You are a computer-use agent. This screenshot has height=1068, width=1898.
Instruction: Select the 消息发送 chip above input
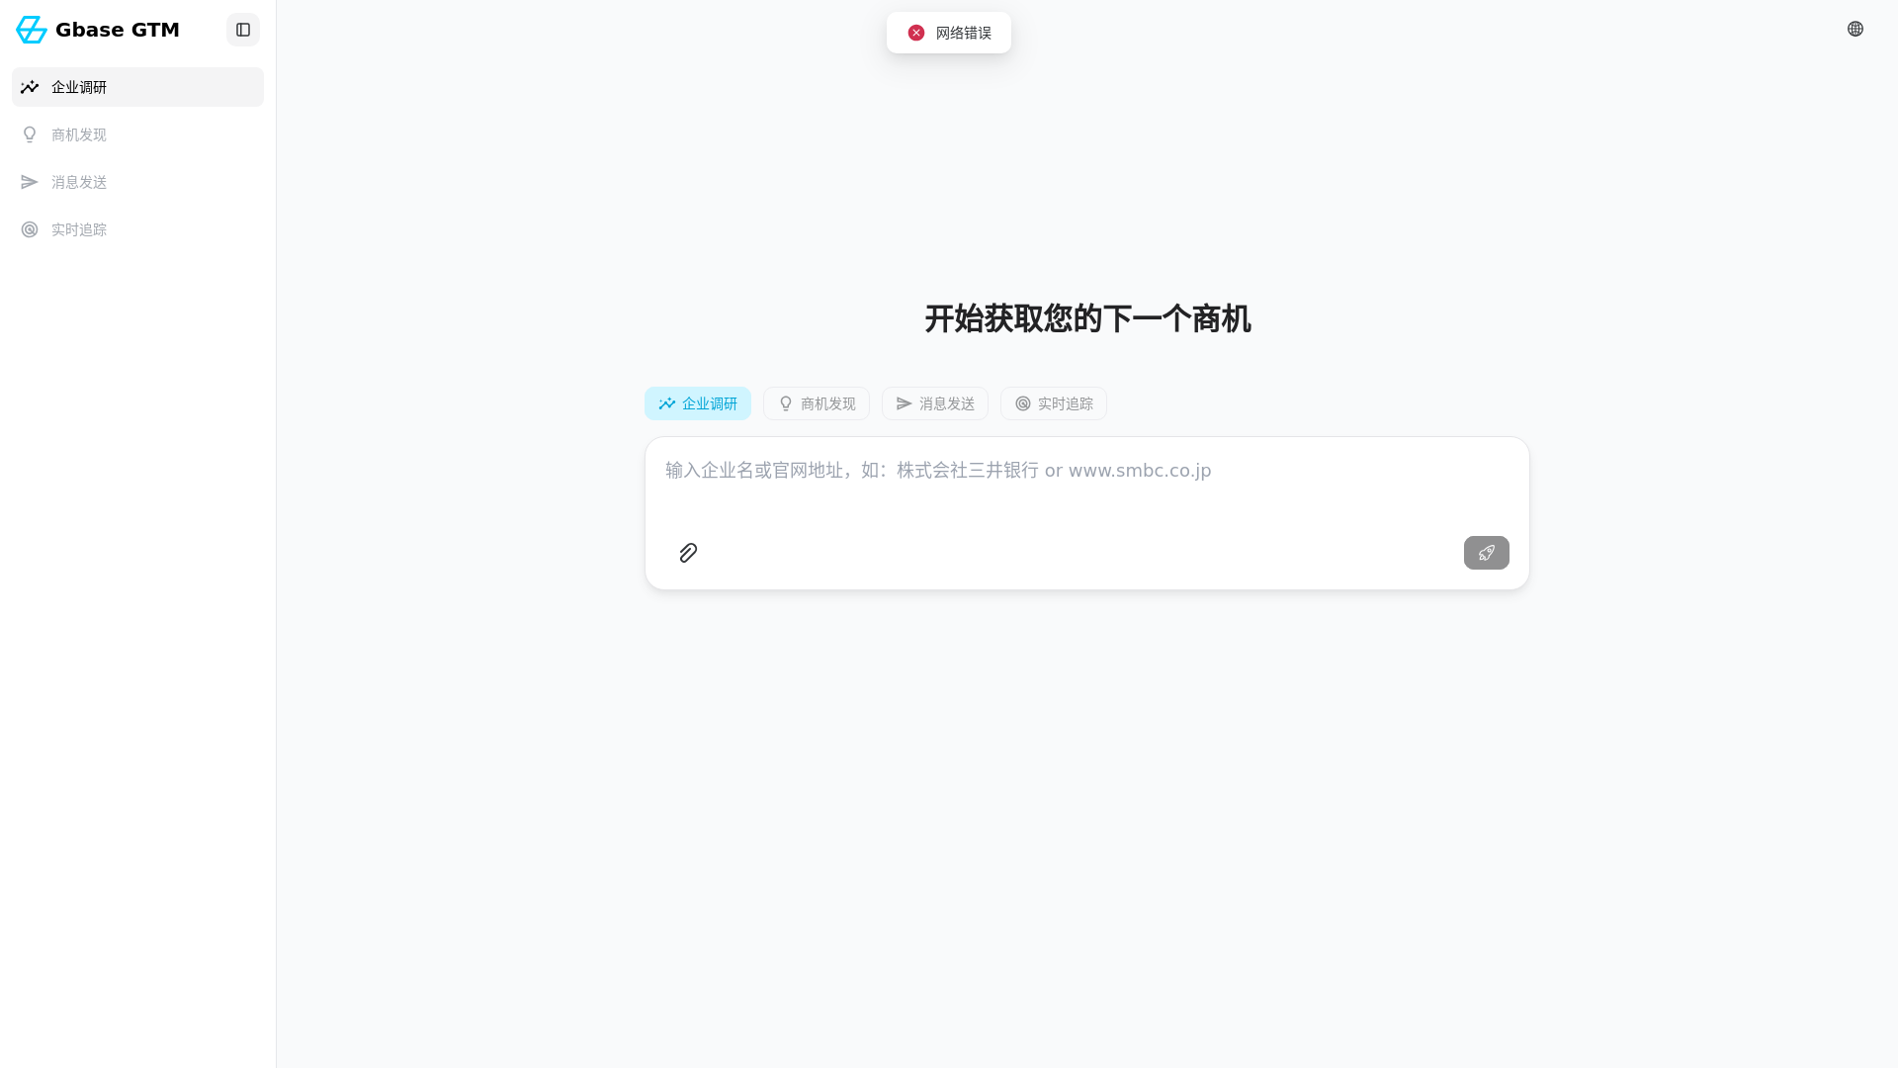click(935, 403)
